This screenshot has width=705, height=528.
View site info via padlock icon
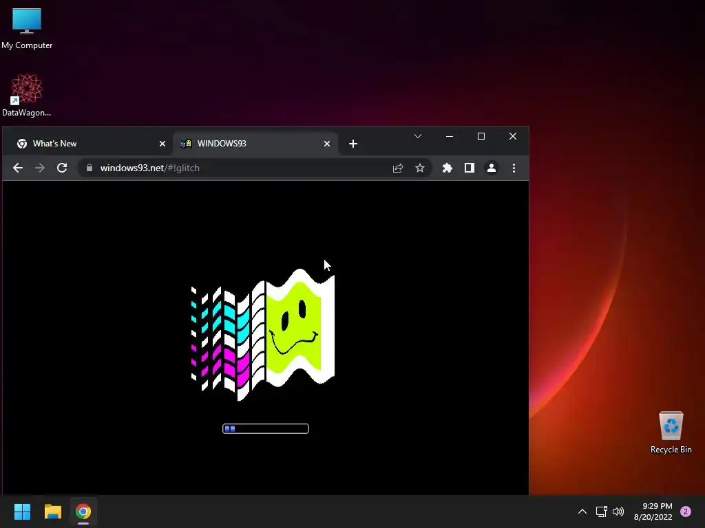coord(90,168)
